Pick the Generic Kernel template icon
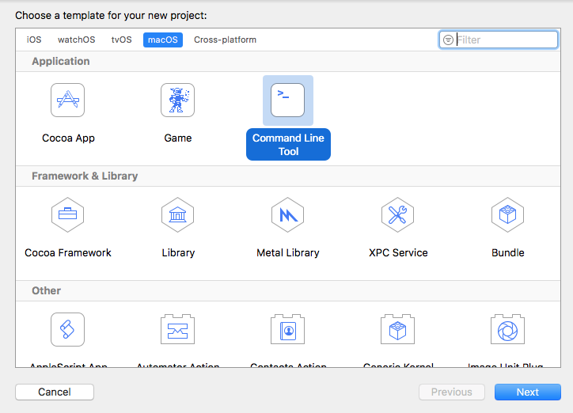This screenshot has height=413, width=573. point(398,329)
